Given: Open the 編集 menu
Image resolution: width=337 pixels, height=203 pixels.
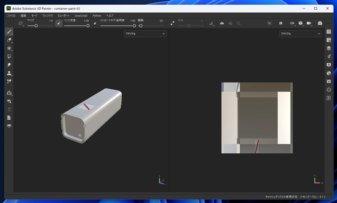Looking at the screenshot, I should pos(23,16).
